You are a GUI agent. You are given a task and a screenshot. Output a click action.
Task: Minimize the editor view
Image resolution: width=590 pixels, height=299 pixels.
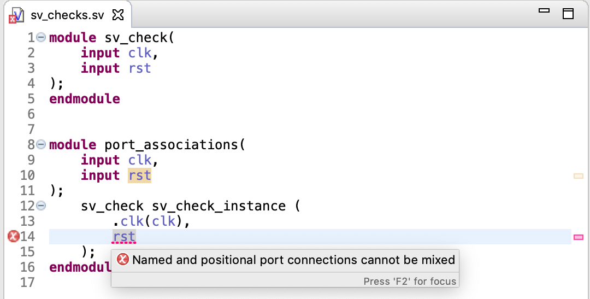(x=544, y=10)
